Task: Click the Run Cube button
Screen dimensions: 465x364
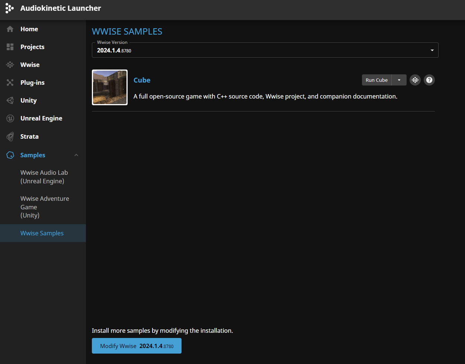Action: [376, 80]
